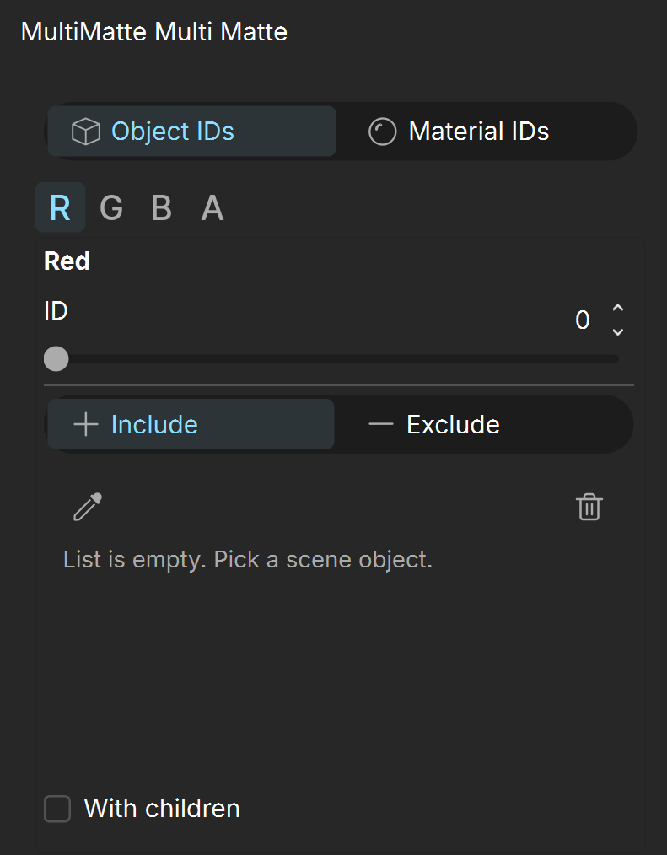Choose the Include list option
Screen dimensions: 667x855
[191, 424]
